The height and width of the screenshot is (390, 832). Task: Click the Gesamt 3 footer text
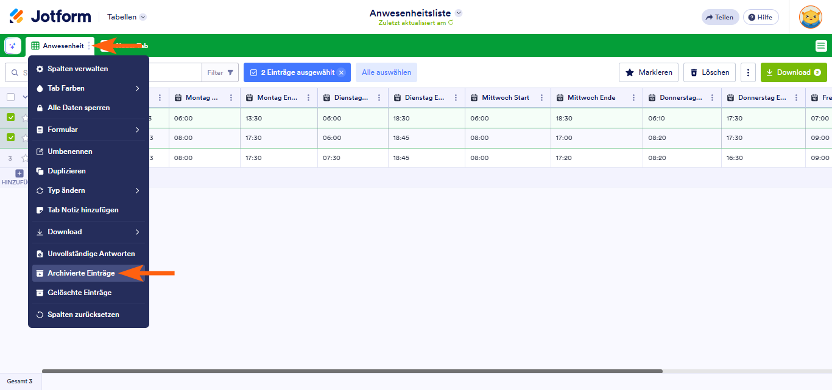coord(19,381)
